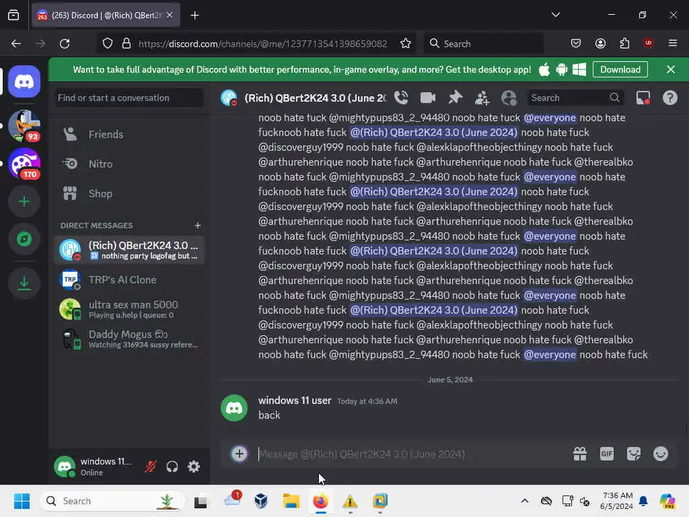
Task: Click taskbar Search box
Action: 112,501
